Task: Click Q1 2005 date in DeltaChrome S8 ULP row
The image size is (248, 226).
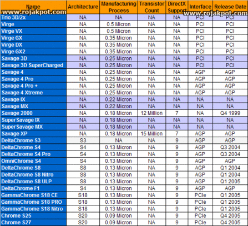Action: [x=230, y=182]
